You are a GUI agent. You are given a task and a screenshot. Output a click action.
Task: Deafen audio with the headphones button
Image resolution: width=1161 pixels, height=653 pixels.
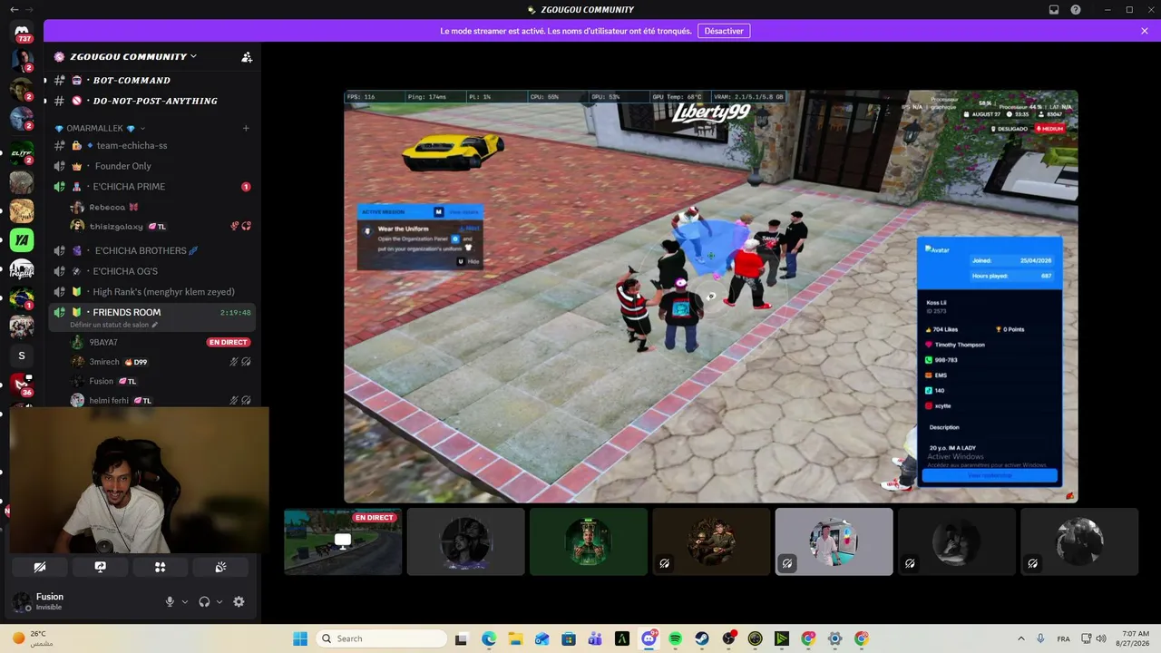pos(204,601)
